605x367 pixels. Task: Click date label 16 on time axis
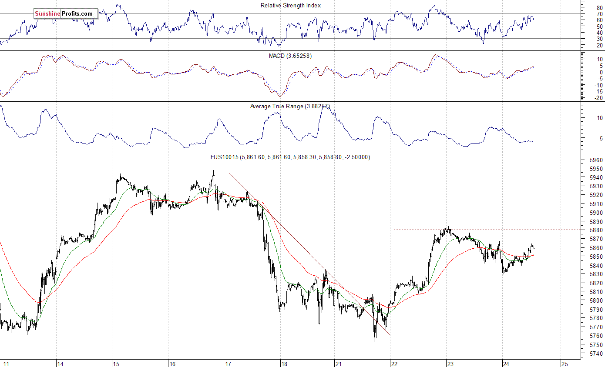(172, 364)
